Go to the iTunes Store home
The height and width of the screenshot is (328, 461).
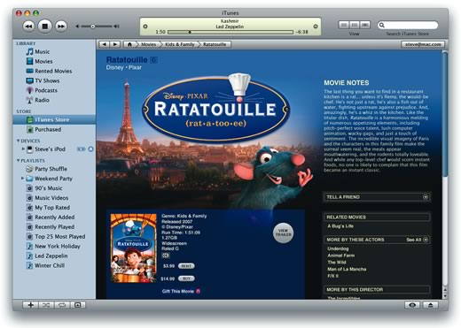click(129, 44)
